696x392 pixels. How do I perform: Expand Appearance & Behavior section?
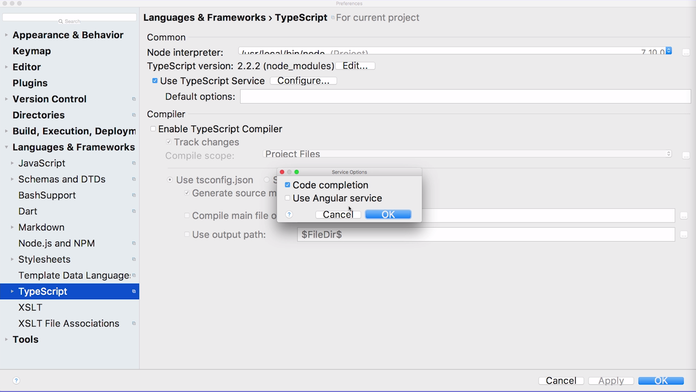[6, 35]
